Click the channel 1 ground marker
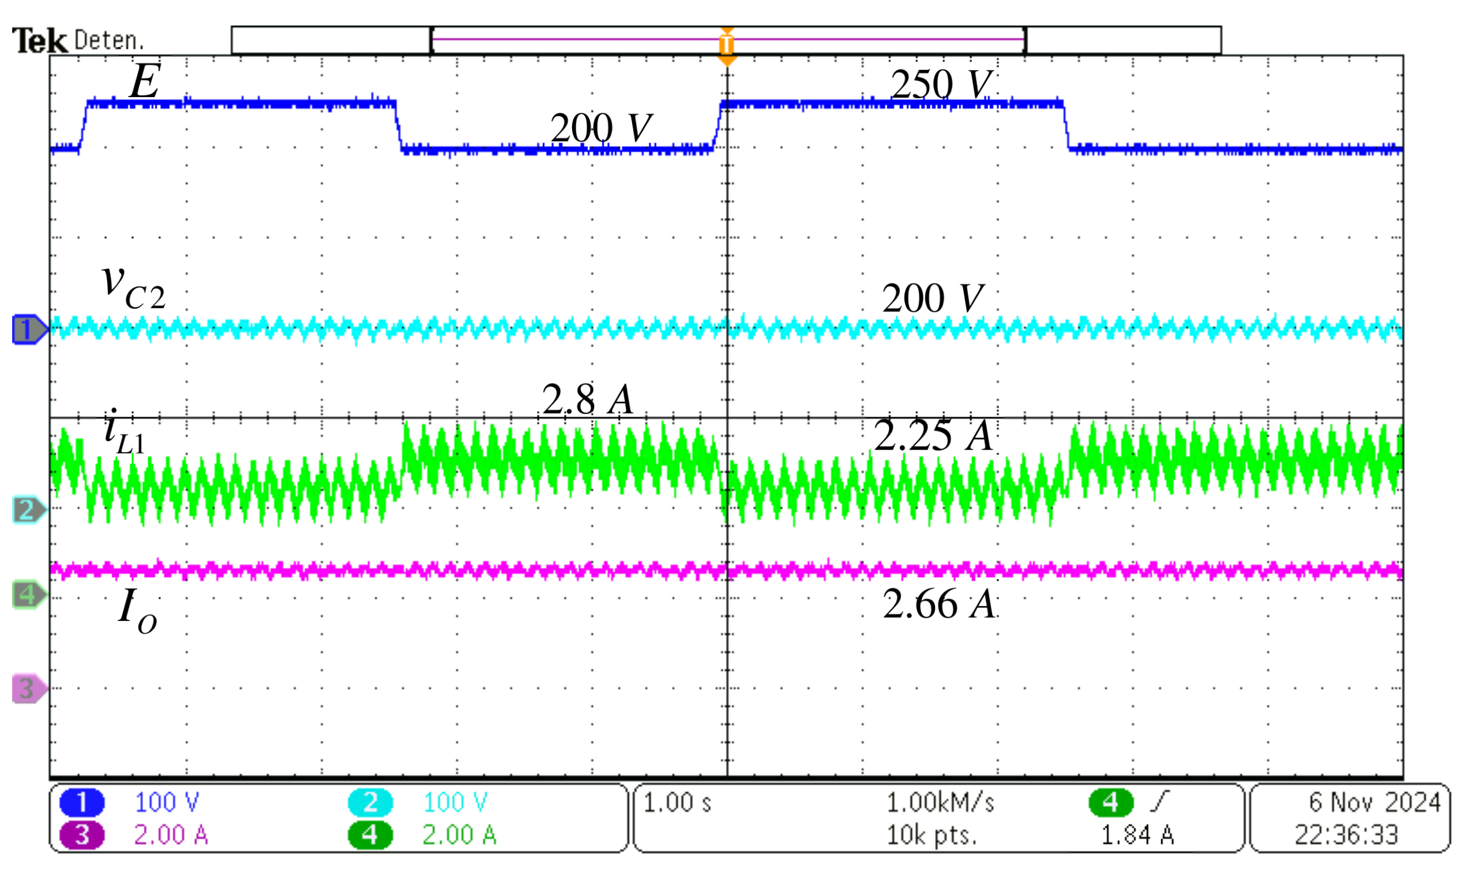 coord(29,330)
